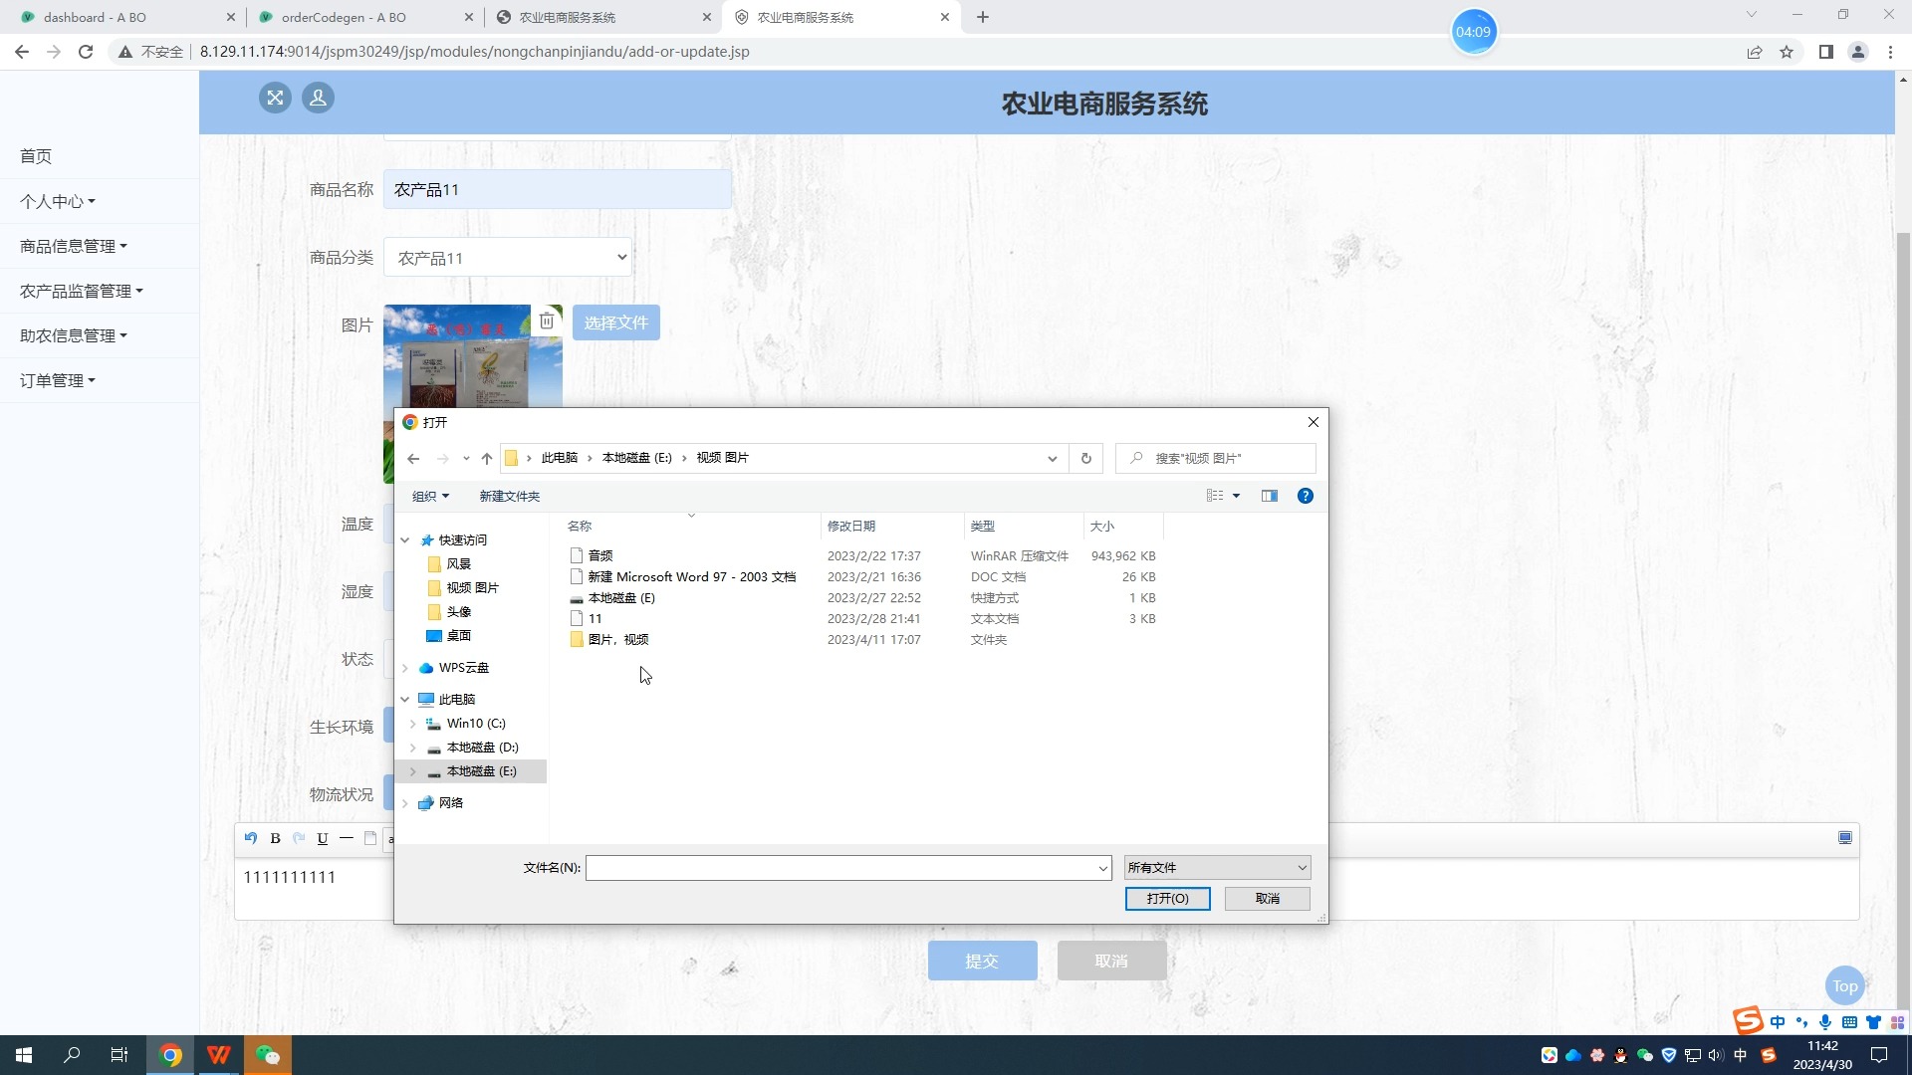Select the 音频 archive file

tap(600, 556)
